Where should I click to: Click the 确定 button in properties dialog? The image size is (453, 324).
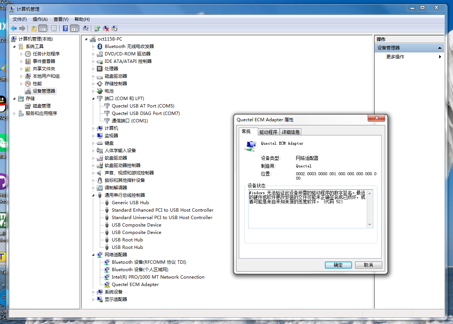338,265
